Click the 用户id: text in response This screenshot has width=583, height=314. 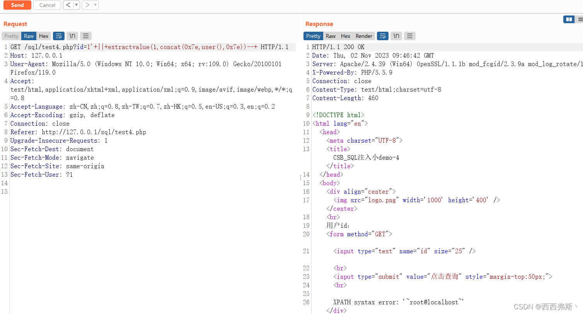click(338, 226)
